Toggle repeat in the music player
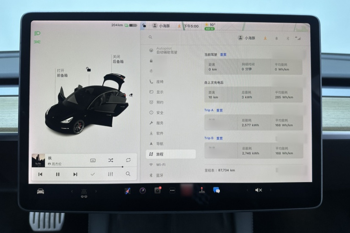The height and width of the screenshot is (233, 350). 128,160
